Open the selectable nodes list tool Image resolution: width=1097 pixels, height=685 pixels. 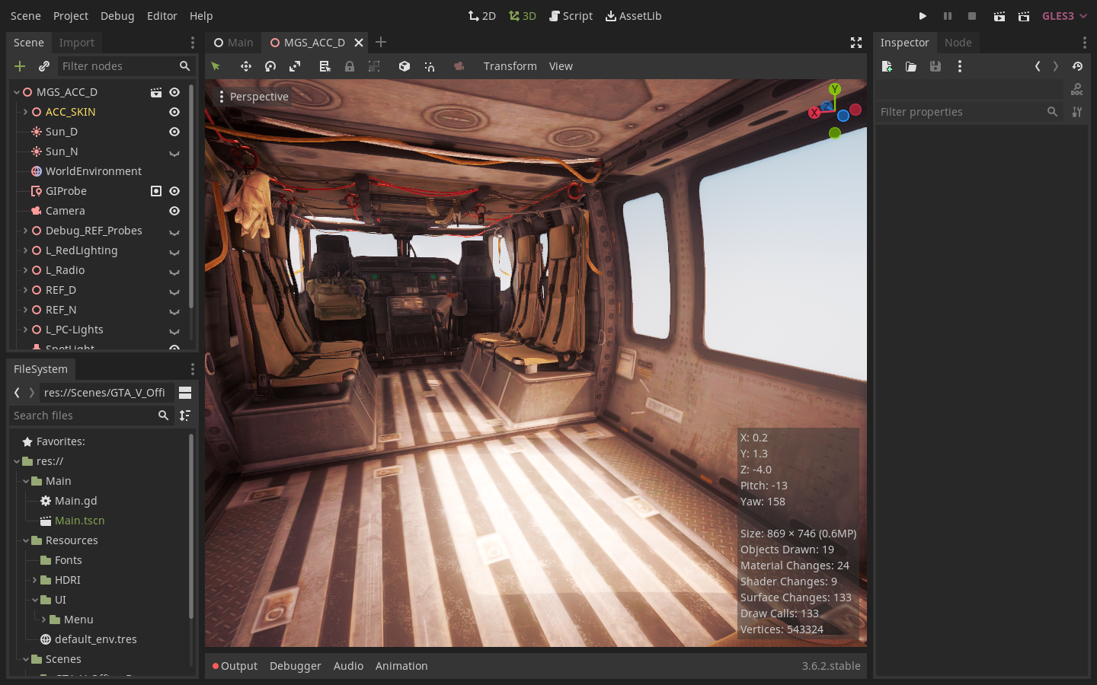[325, 66]
